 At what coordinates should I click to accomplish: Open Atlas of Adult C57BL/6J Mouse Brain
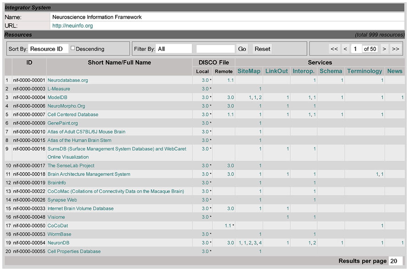[x=86, y=132]
